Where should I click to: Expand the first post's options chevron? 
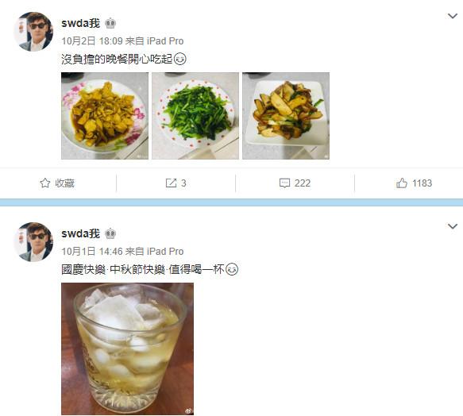[453, 16]
